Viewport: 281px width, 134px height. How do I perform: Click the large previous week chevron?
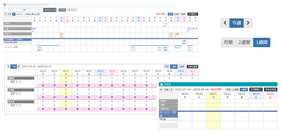(x=225, y=23)
